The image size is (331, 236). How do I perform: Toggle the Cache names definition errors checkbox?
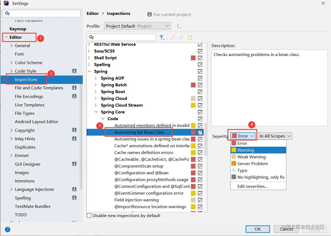200,153
